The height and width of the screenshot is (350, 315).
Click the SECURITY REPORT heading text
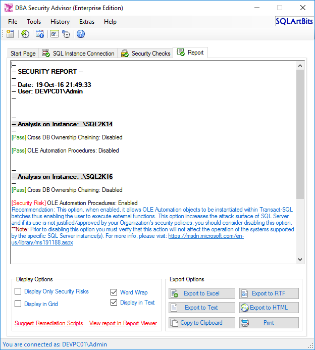click(x=47, y=72)
